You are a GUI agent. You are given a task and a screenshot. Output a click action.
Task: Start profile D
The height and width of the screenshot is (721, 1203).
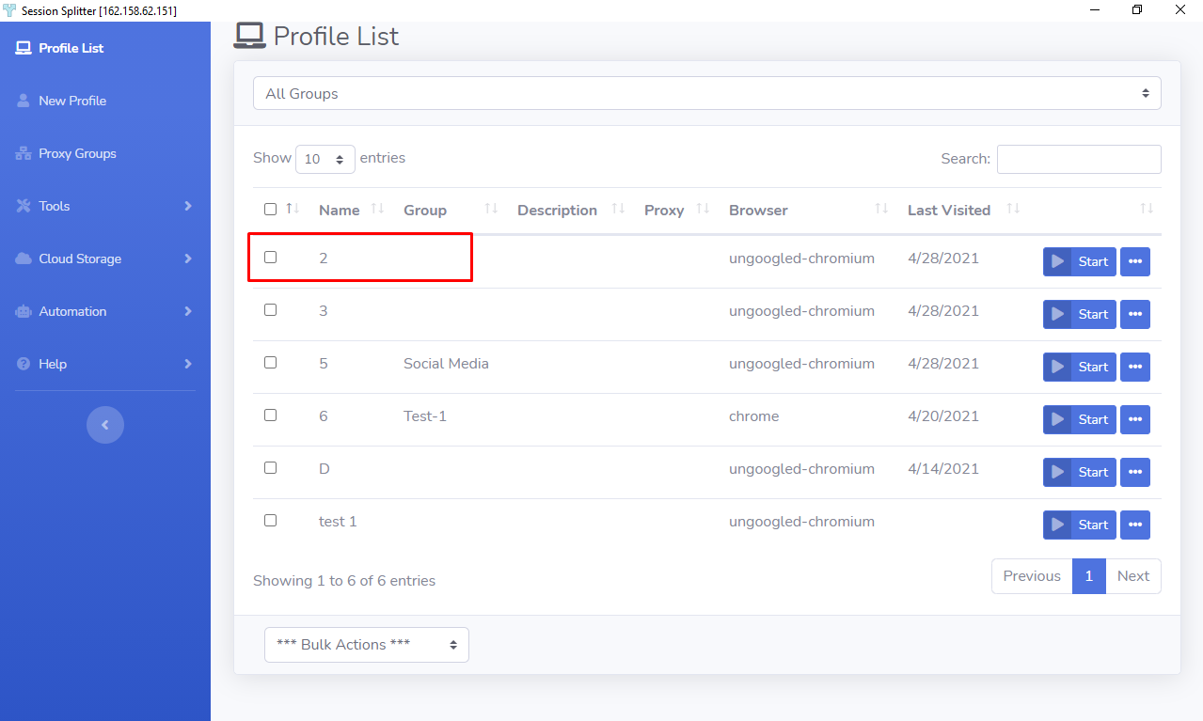coord(1080,472)
